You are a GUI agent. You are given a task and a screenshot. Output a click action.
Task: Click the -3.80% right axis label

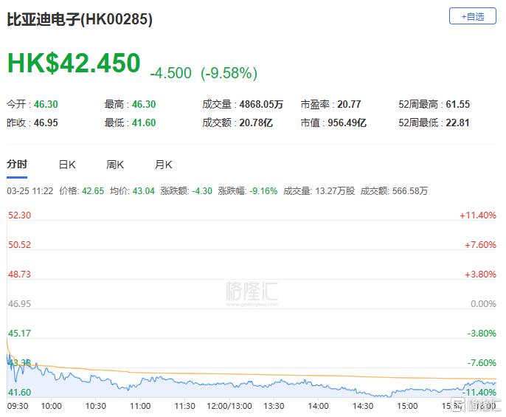pyautogui.click(x=482, y=333)
